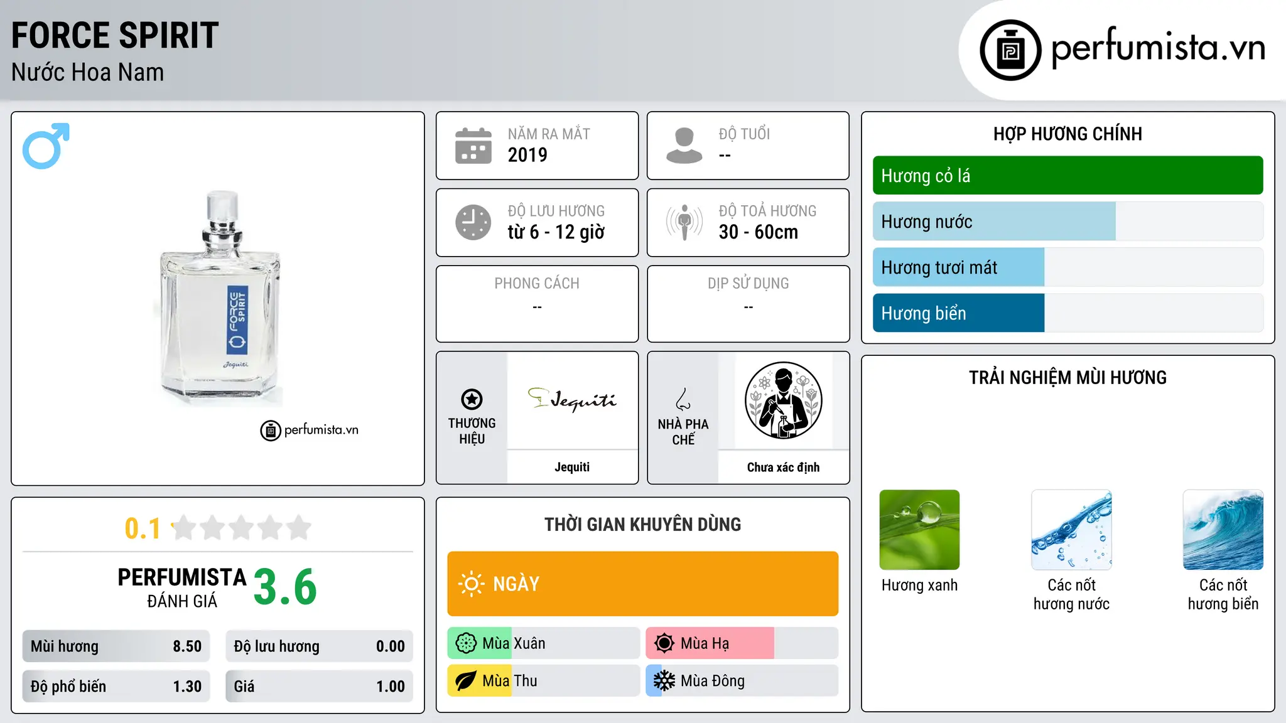Screen dimensions: 1286x723
Task: Click the blue male gender symbol
Action: (46, 146)
